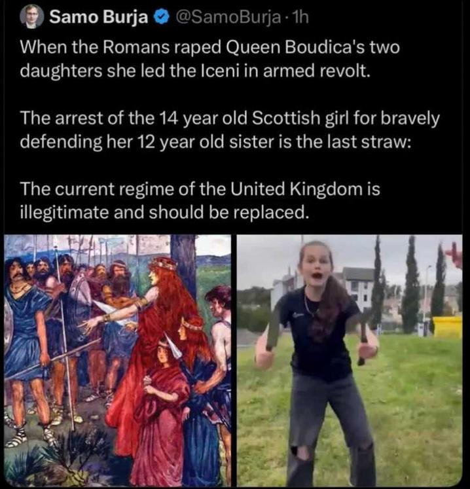The width and height of the screenshot is (470, 489).
Task: Open Samo Burja's profile avatar
Action: tap(32, 16)
